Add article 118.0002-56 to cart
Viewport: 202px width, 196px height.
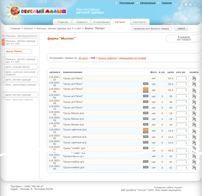194,119
